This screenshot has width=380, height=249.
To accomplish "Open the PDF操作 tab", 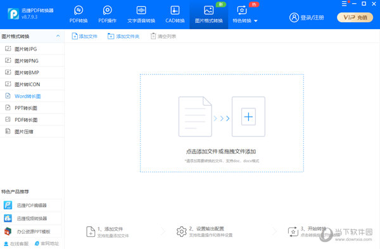I will (x=108, y=15).
